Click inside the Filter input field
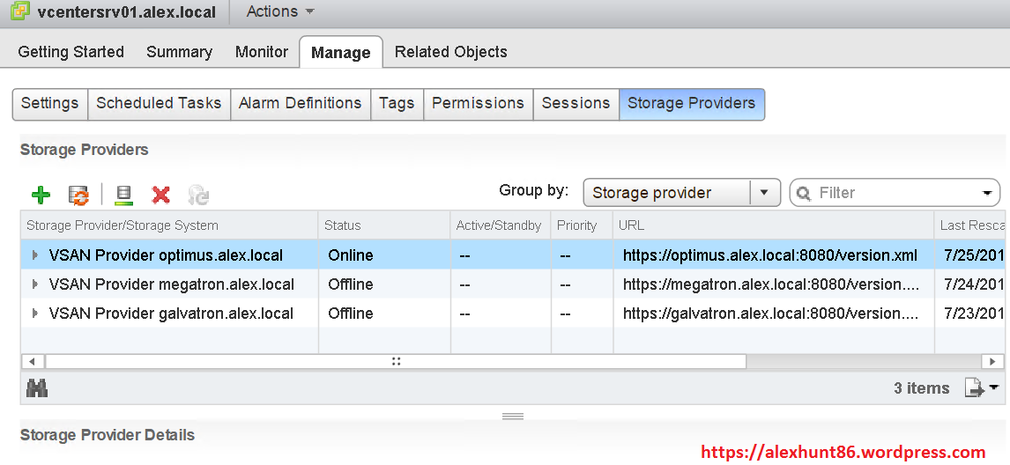 click(895, 193)
